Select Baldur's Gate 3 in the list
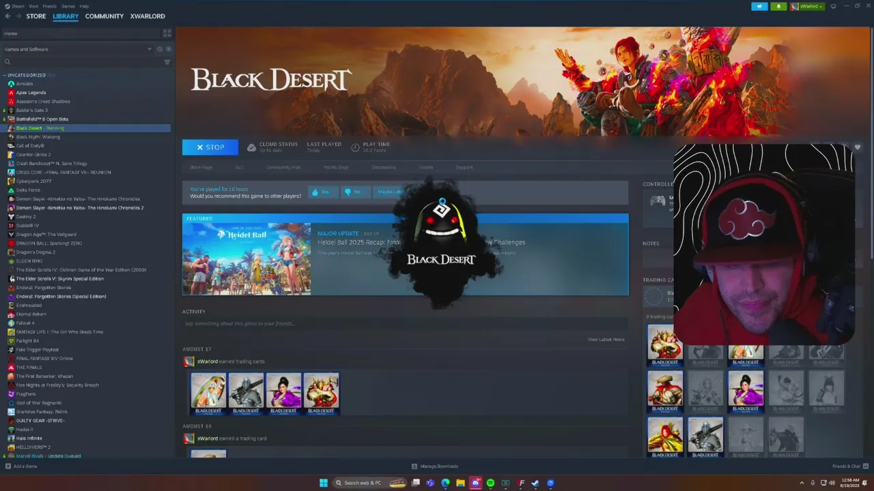This screenshot has width=874, height=491. coord(31,110)
